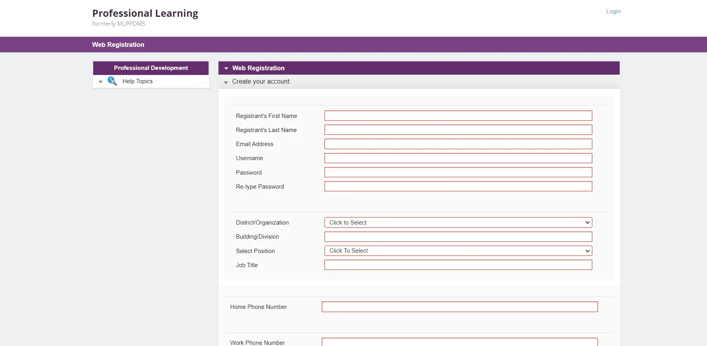Focus the Password input box
Viewport: 707px width, 346px height.
pyautogui.click(x=458, y=172)
